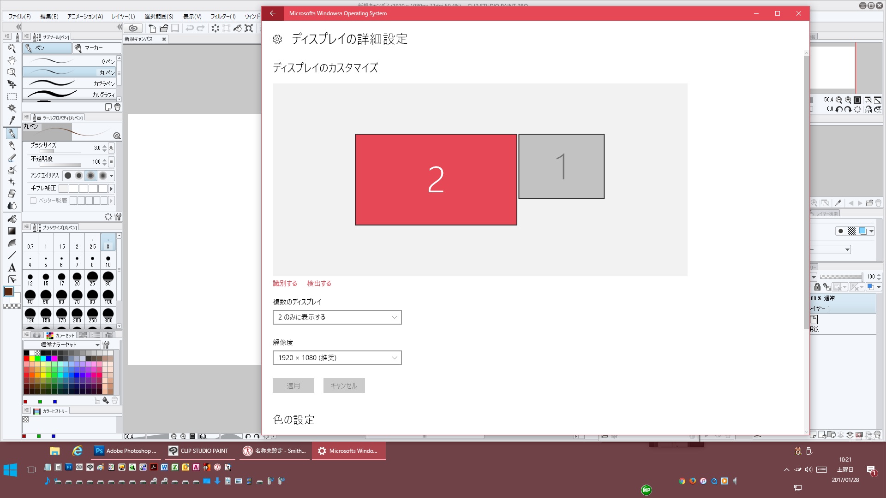The height and width of the screenshot is (498, 886).
Task: Click the Fill bucket tool
Action: pyautogui.click(x=12, y=219)
